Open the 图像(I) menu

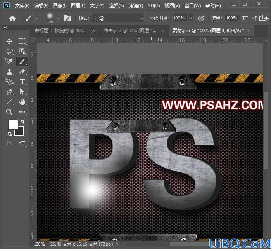[x=60, y=6]
